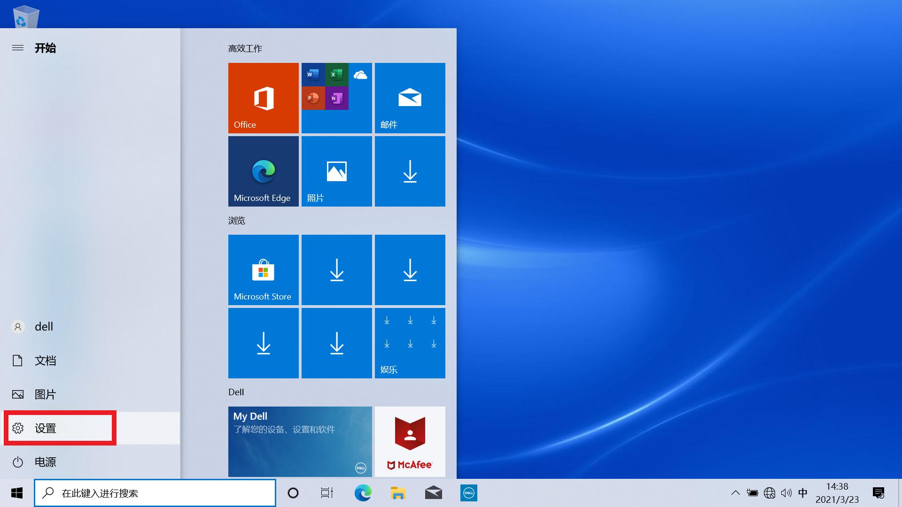Open the Office tile
Image resolution: width=902 pixels, height=507 pixels.
point(263,98)
